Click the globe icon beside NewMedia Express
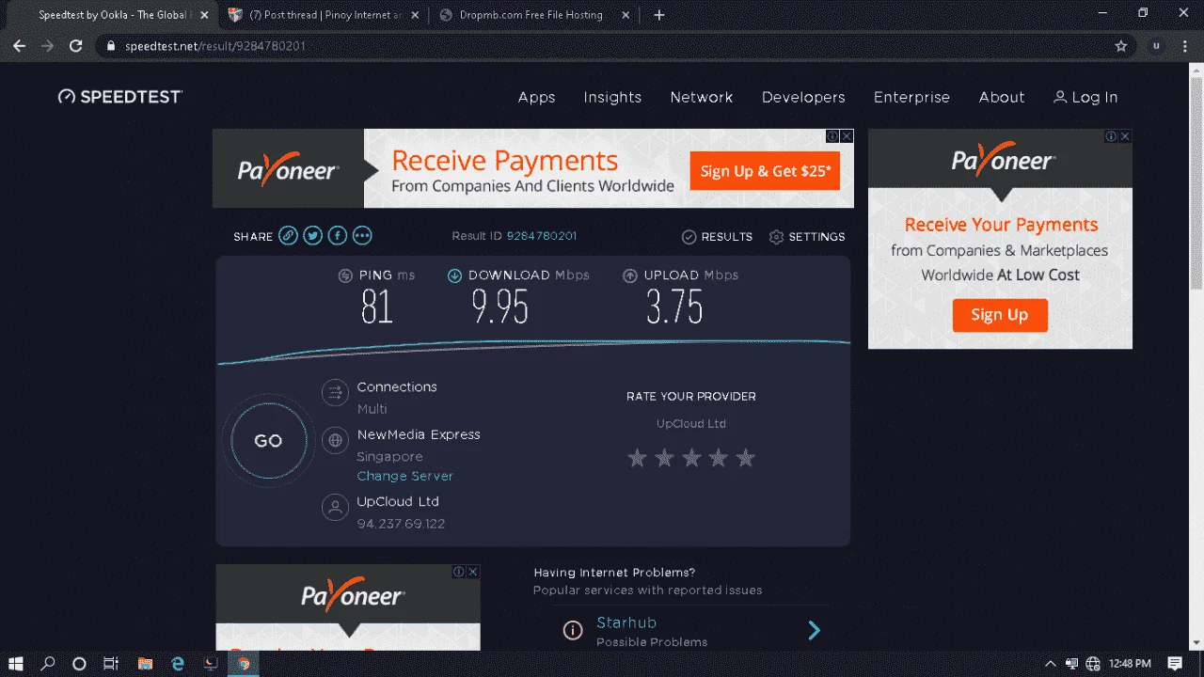Image resolution: width=1204 pixels, height=677 pixels. (335, 440)
